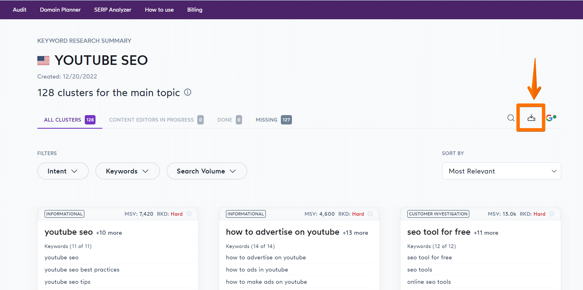Open info icon beside clusters heading
583x290 pixels.
click(x=188, y=92)
